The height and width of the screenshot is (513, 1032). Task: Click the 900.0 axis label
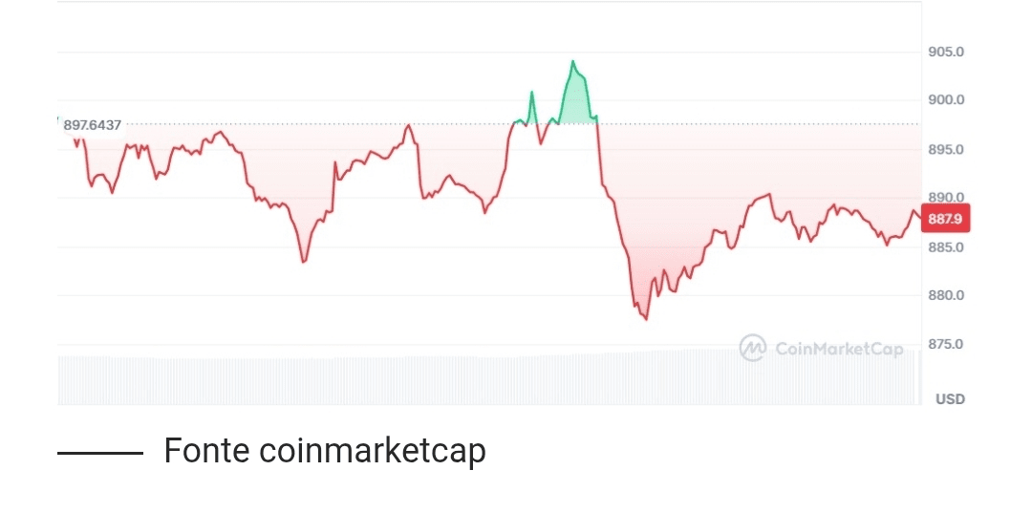point(946,100)
